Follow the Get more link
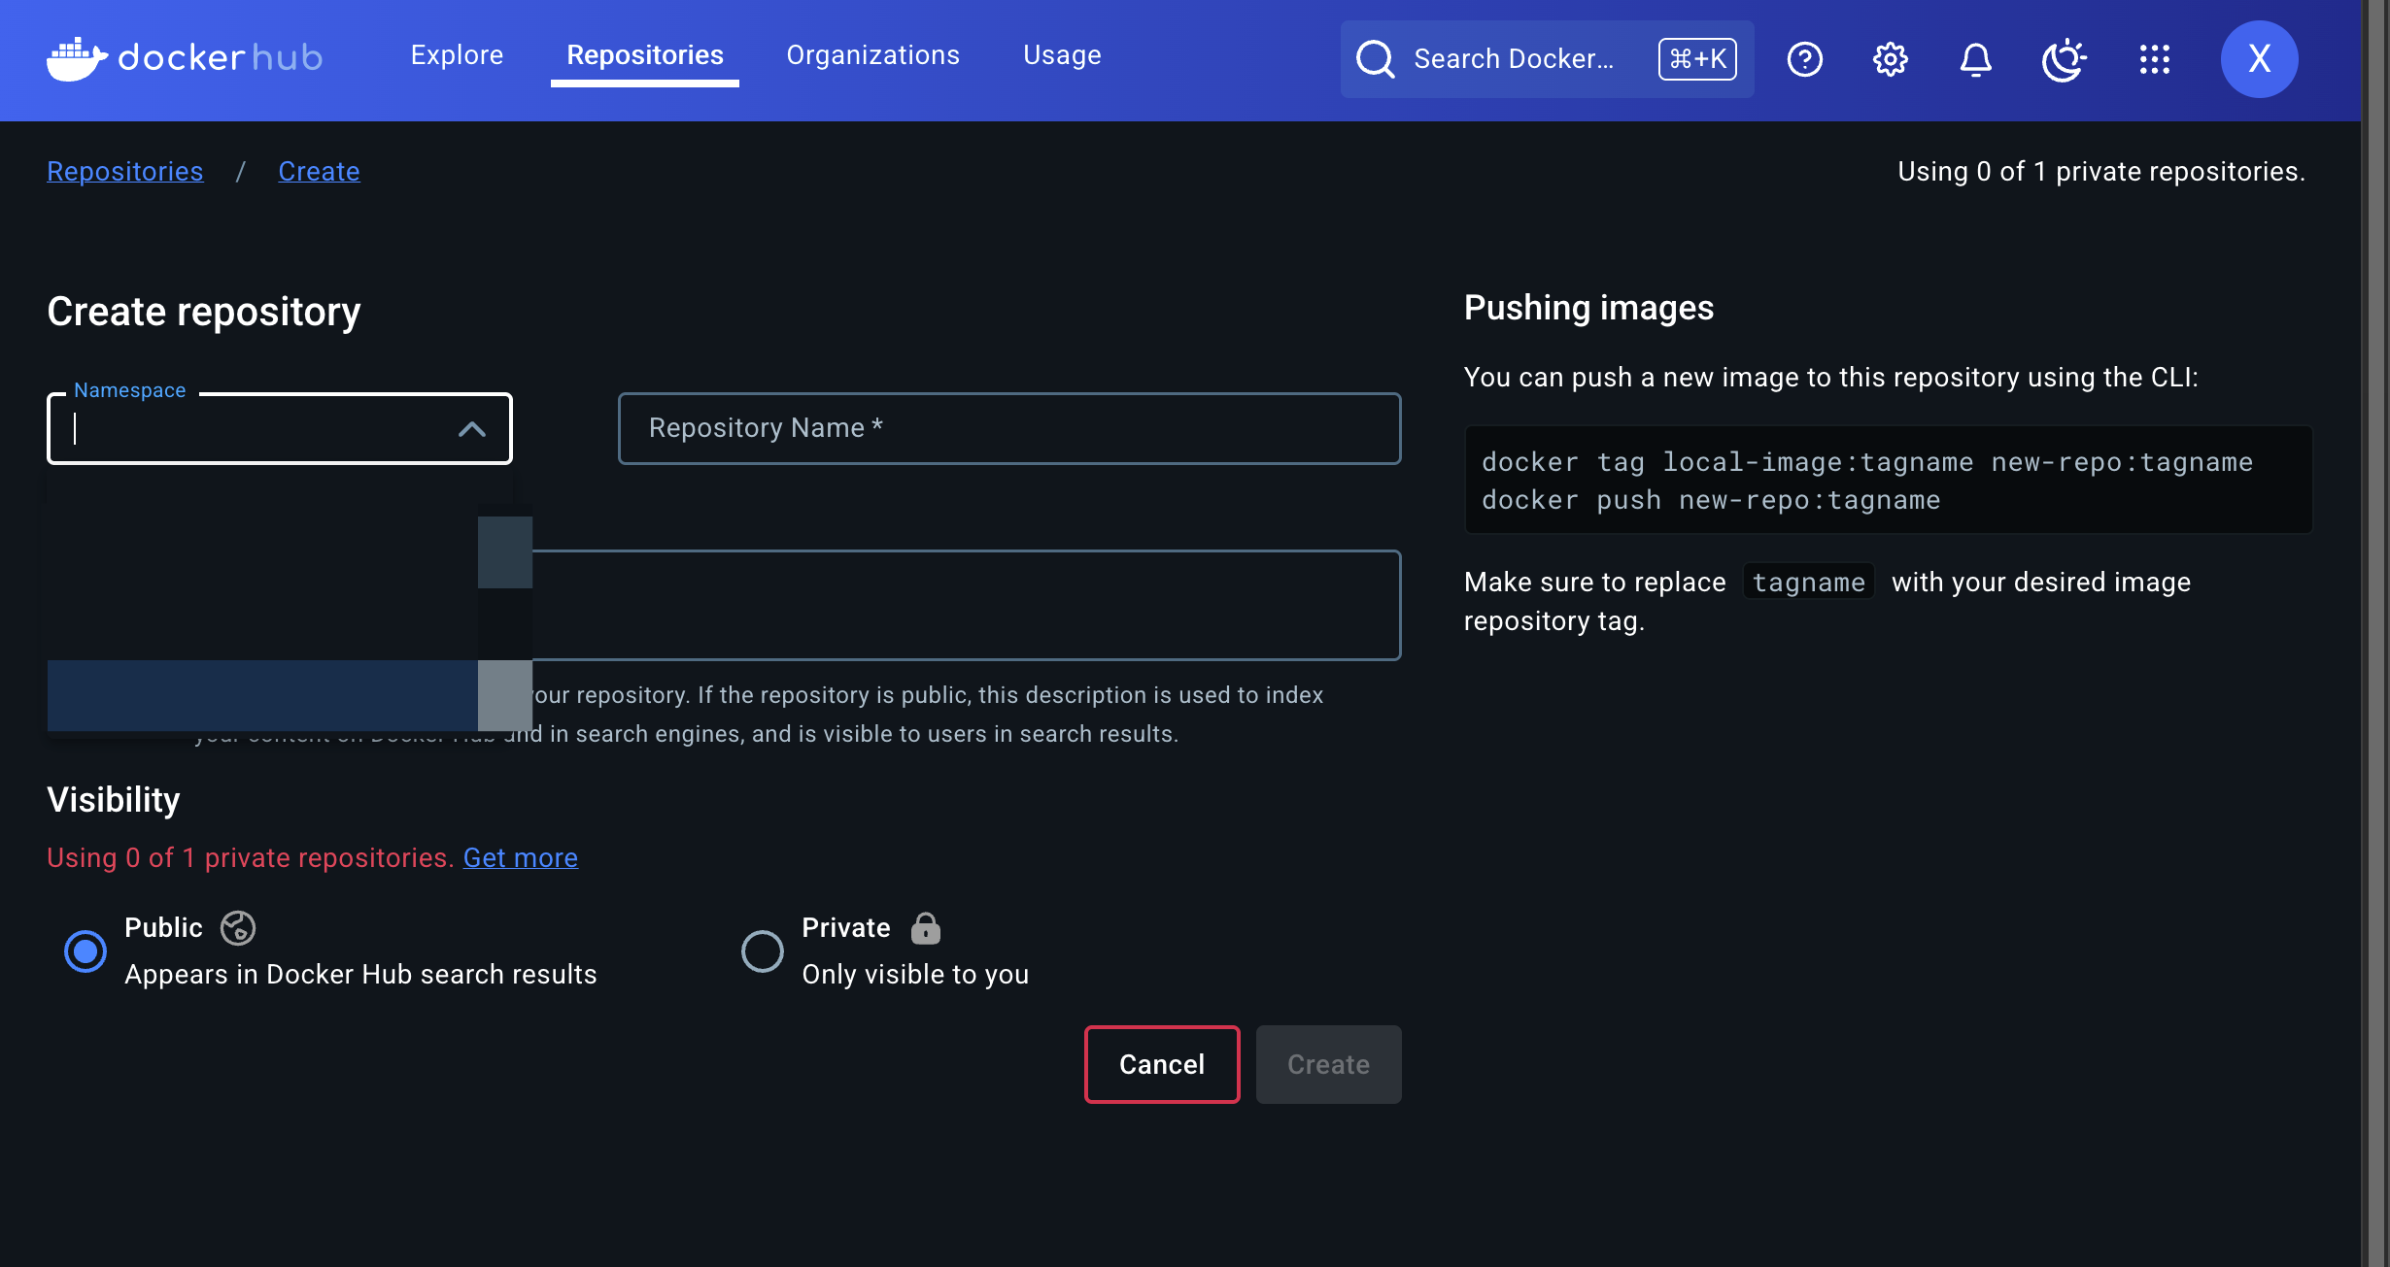This screenshot has width=2390, height=1267. (x=520, y=857)
